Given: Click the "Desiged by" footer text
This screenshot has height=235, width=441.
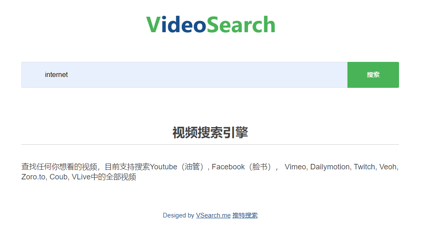Looking at the screenshot, I should tap(179, 215).
